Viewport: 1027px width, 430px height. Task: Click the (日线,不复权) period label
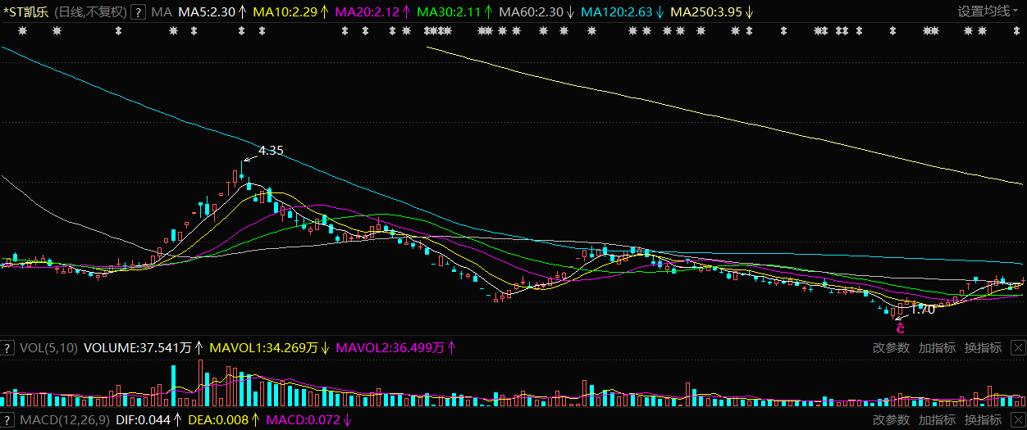(x=90, y=11)
